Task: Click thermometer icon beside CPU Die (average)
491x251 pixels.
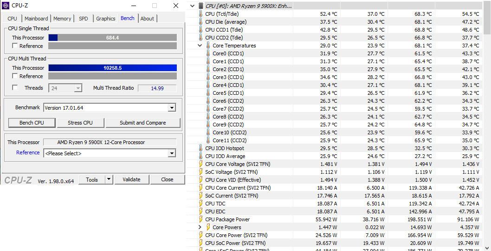Action: click(x=201, y=22)
